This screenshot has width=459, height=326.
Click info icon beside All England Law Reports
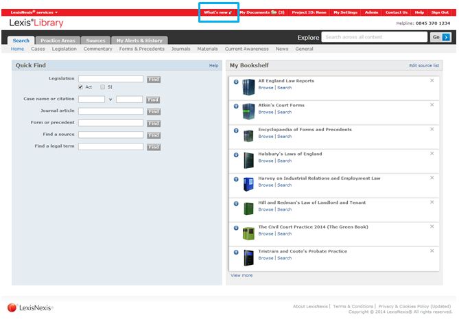236,82
